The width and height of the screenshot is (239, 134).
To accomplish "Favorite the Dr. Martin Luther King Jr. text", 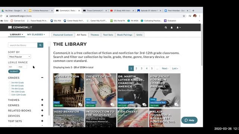I will tap(145, 105).
